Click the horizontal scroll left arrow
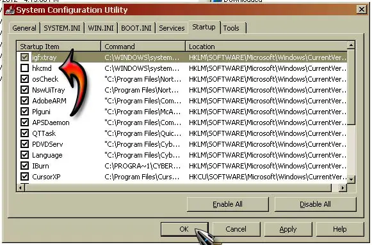 (20, 188)
